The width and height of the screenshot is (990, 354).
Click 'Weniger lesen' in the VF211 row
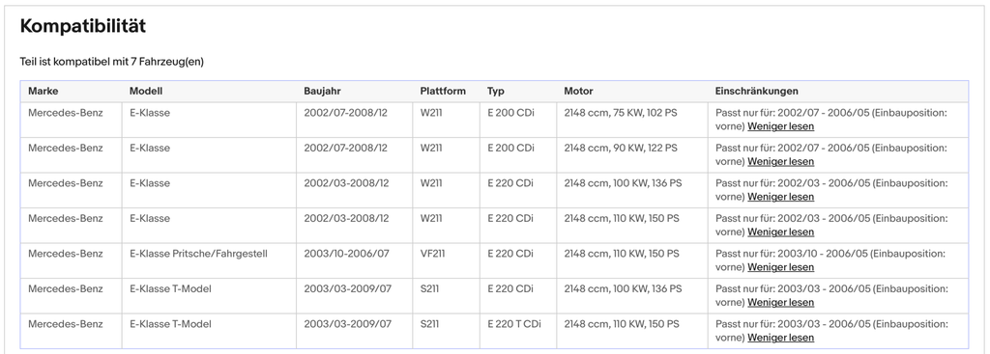point(780,267)
